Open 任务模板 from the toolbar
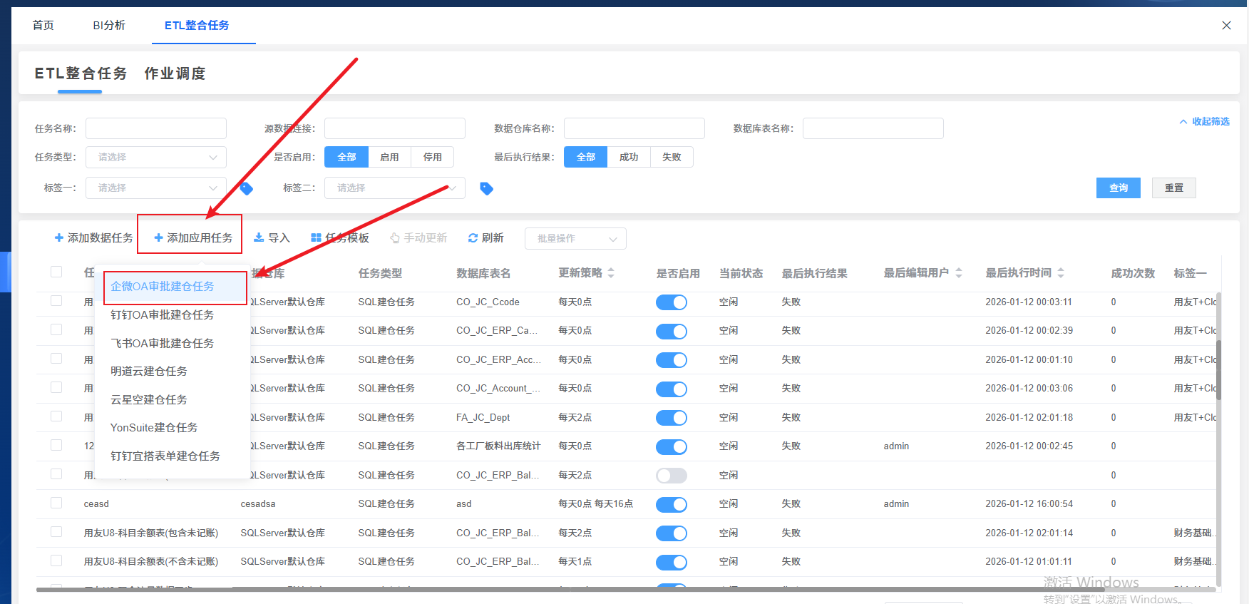Image resolution: width=1249 pixels, height=604 pixels. pos(340,237)
